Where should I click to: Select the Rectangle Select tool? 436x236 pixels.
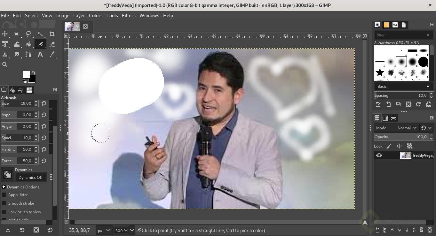(17, 34)
